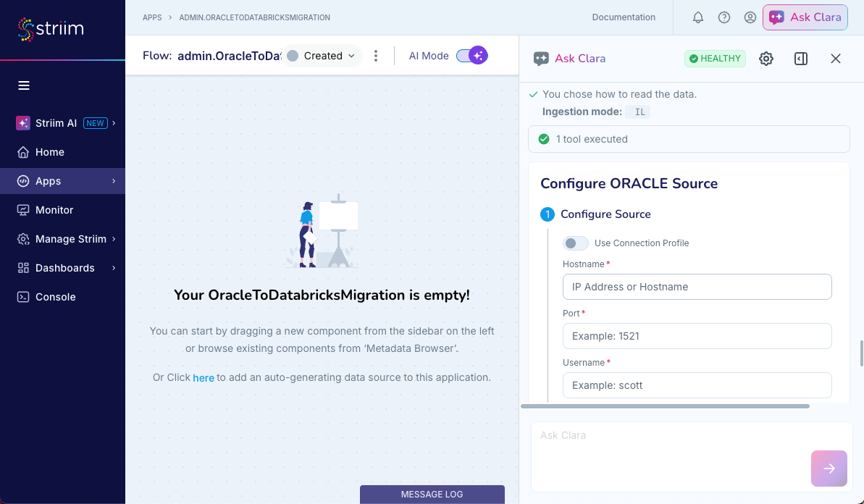
Task: Click APPS breadcrumb link
Action: [152, 17]
